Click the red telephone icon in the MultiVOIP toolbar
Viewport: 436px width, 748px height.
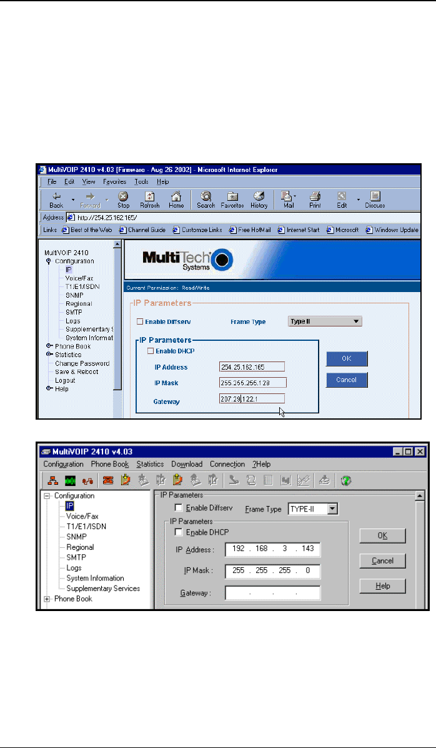[x=108, y=481]
